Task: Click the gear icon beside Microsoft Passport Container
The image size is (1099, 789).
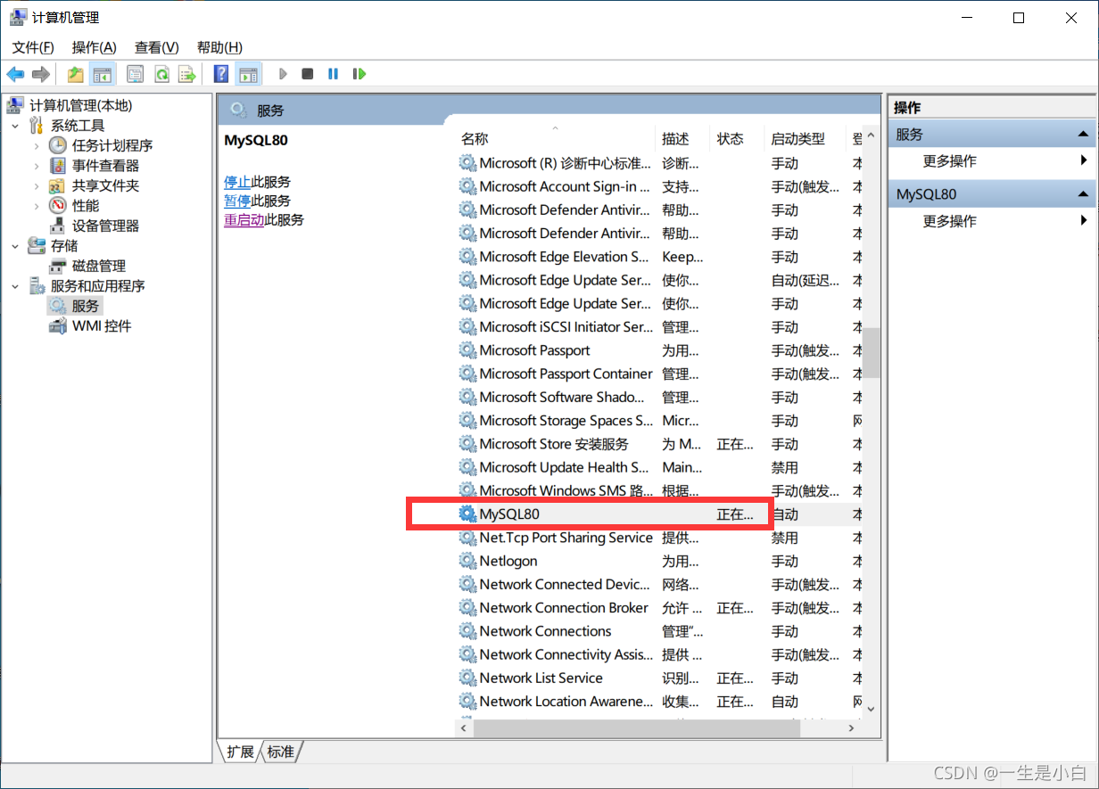Action: [x=467, y=374]
